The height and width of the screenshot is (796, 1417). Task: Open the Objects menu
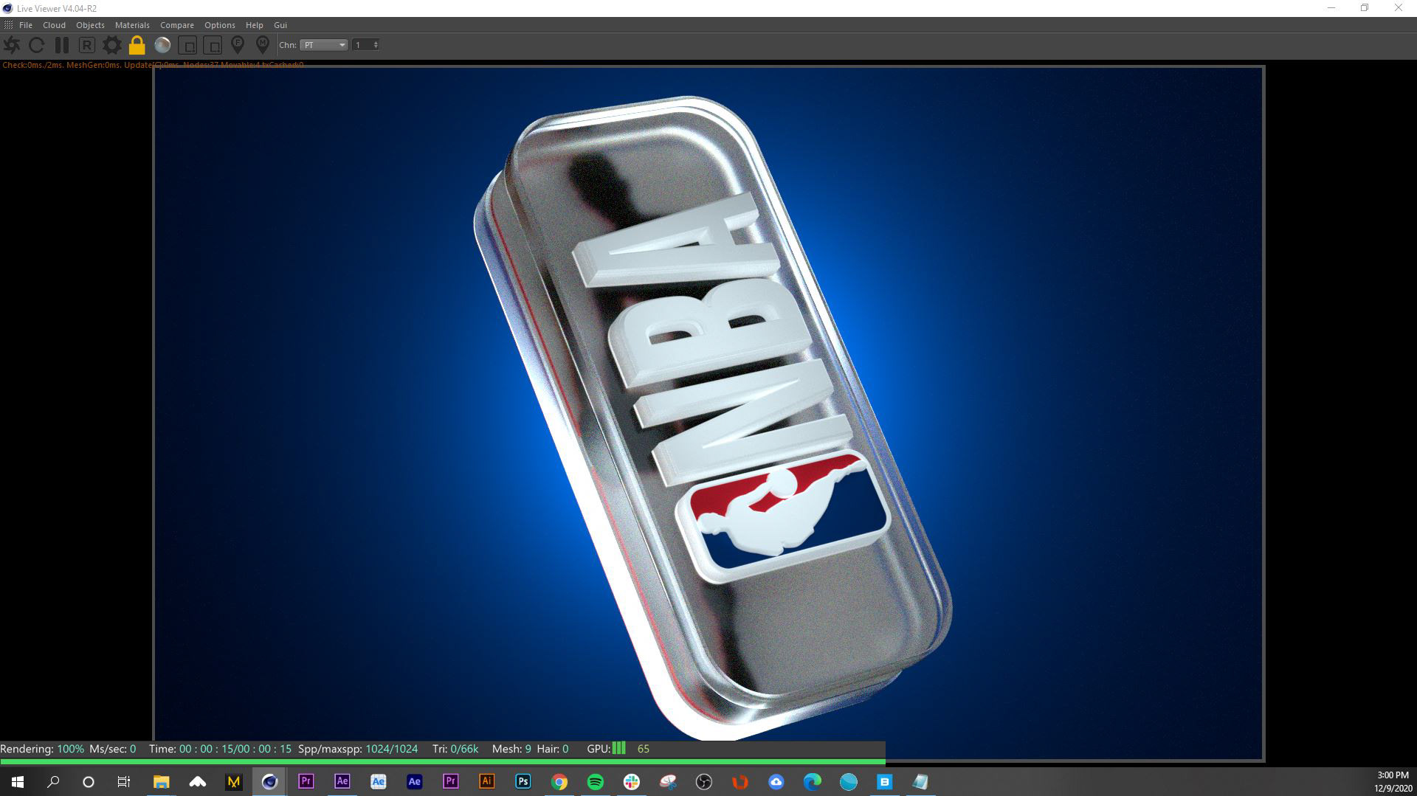[90, 25]
